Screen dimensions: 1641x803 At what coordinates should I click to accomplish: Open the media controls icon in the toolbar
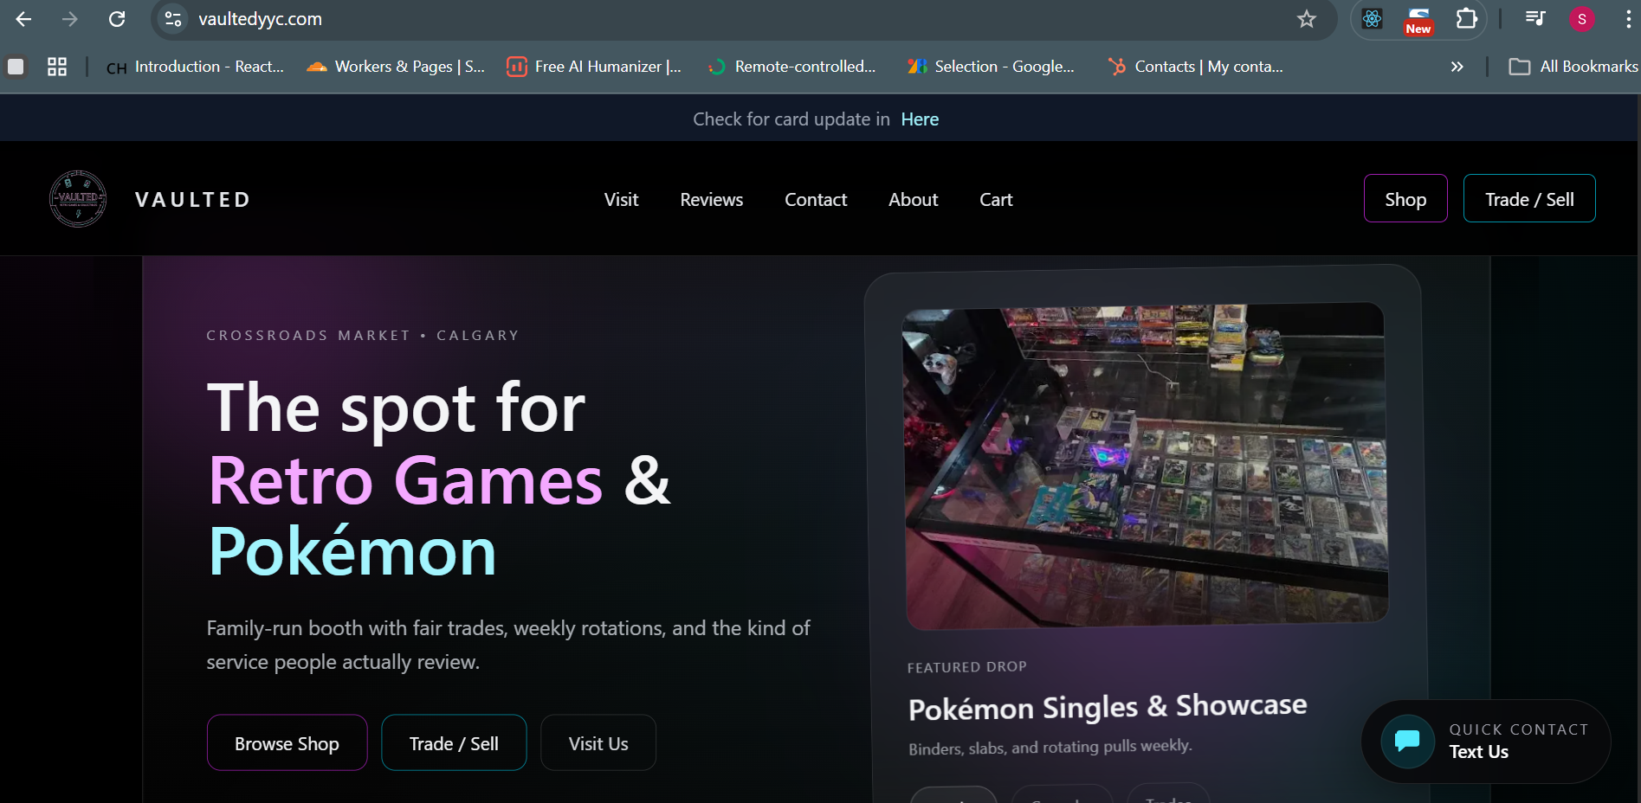click(1535, 19)
